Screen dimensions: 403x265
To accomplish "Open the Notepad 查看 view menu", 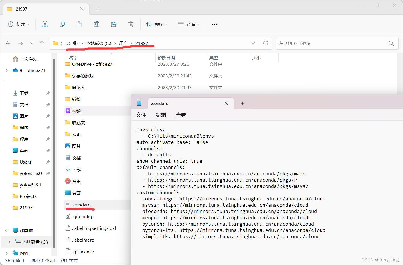I will tap(181, 115).
